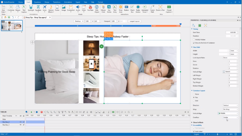The height and width of the screenshot is (136, 242).
Task: Stop the timeline playback
Action: pos(37,112)
